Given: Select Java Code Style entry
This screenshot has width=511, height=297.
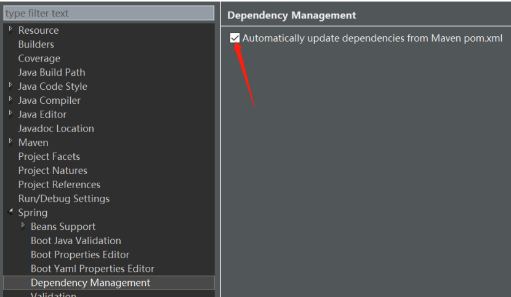Looking at the screenshot, I should [53, 86].
